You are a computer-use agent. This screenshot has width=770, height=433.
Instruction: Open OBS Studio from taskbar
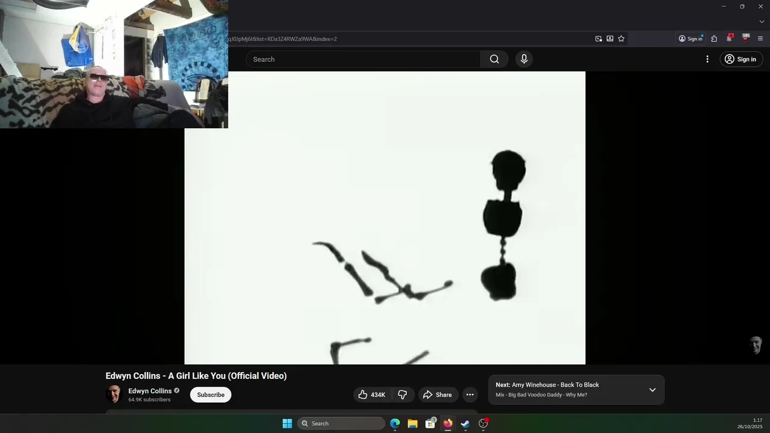click(x=483, y=423)
